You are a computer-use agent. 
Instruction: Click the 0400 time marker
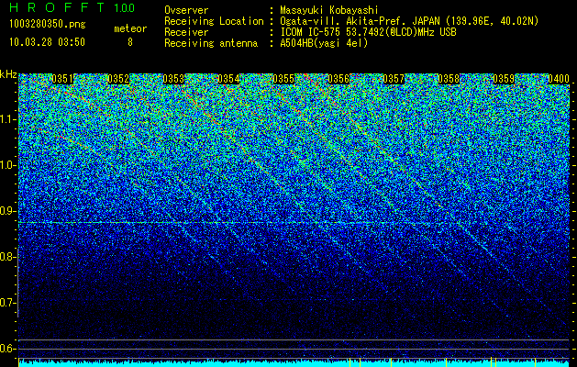[559, 79]
